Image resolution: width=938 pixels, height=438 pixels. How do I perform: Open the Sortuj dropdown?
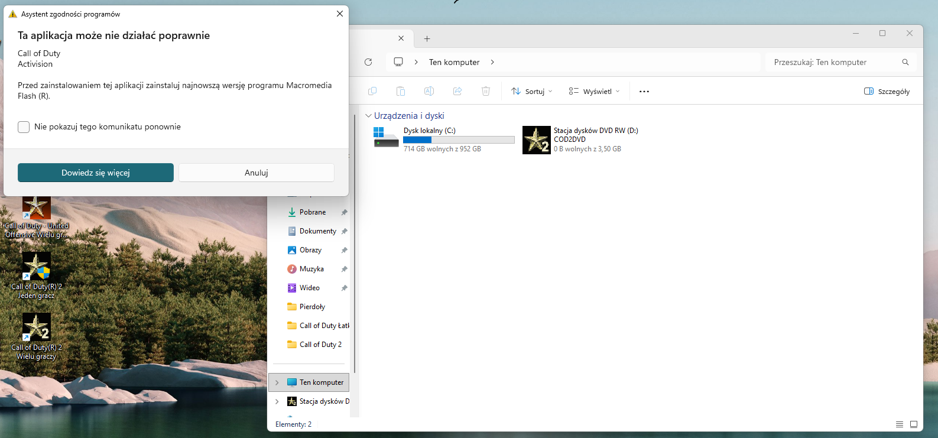click(x=532, y=92)
